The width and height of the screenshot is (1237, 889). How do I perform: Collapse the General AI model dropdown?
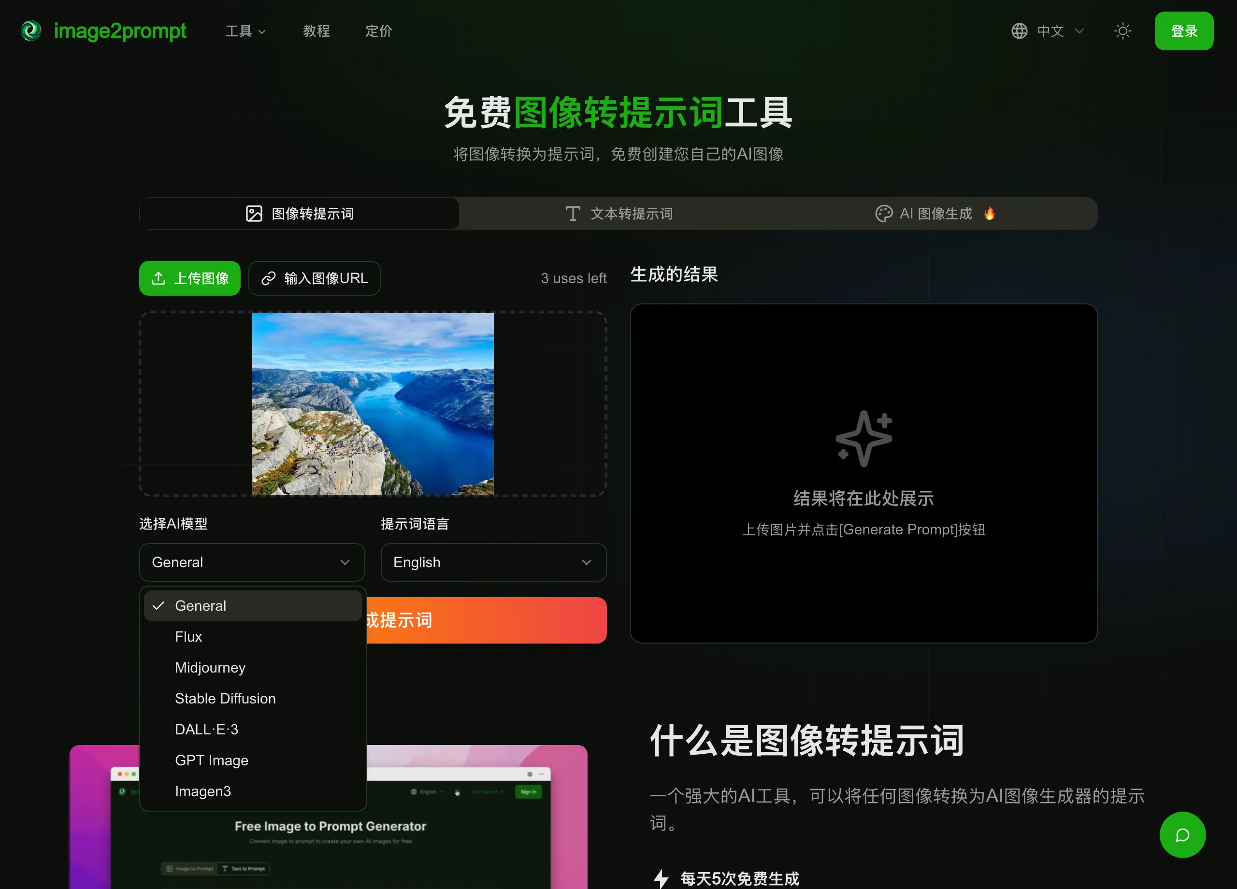tap(252, 562)
